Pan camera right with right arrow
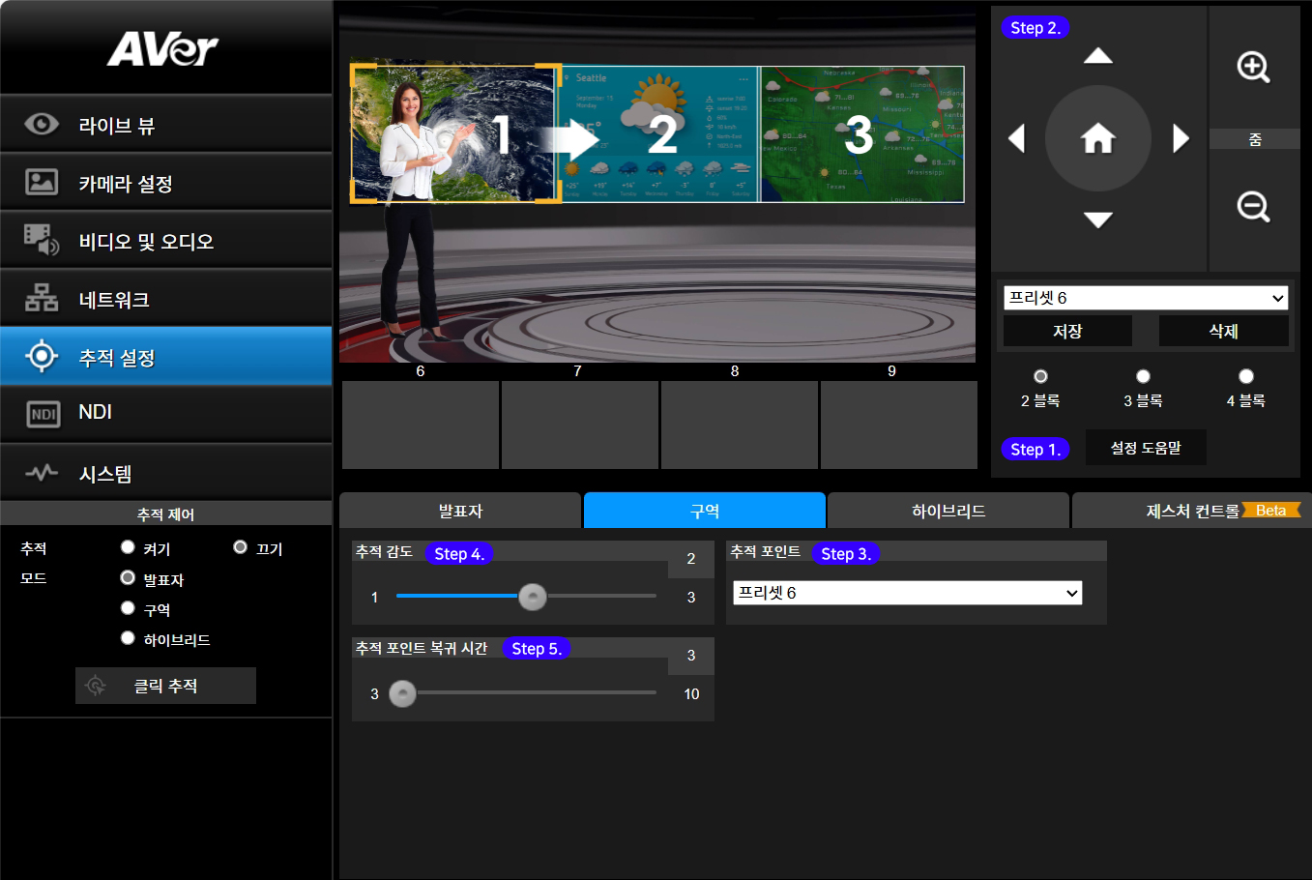Screen dimensions: 1312x880 [x=1181, y=138]
